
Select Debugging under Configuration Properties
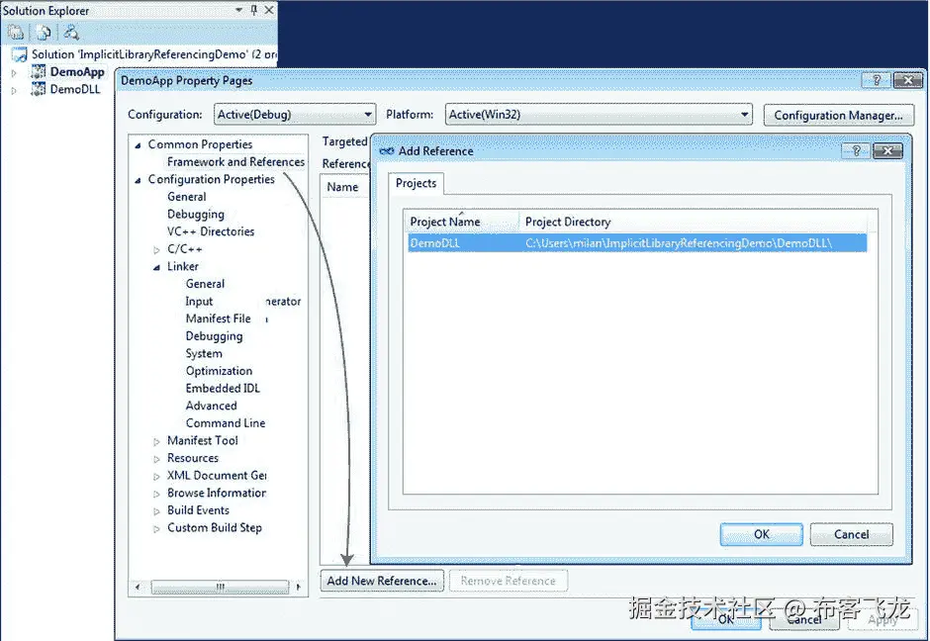click(x=196, y=214)
